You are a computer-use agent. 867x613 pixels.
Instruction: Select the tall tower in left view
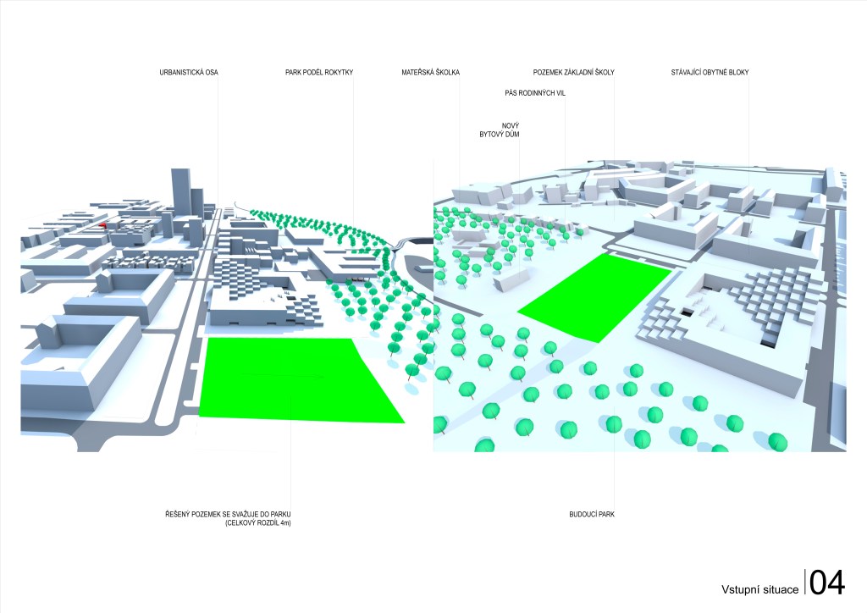point(181,193)
